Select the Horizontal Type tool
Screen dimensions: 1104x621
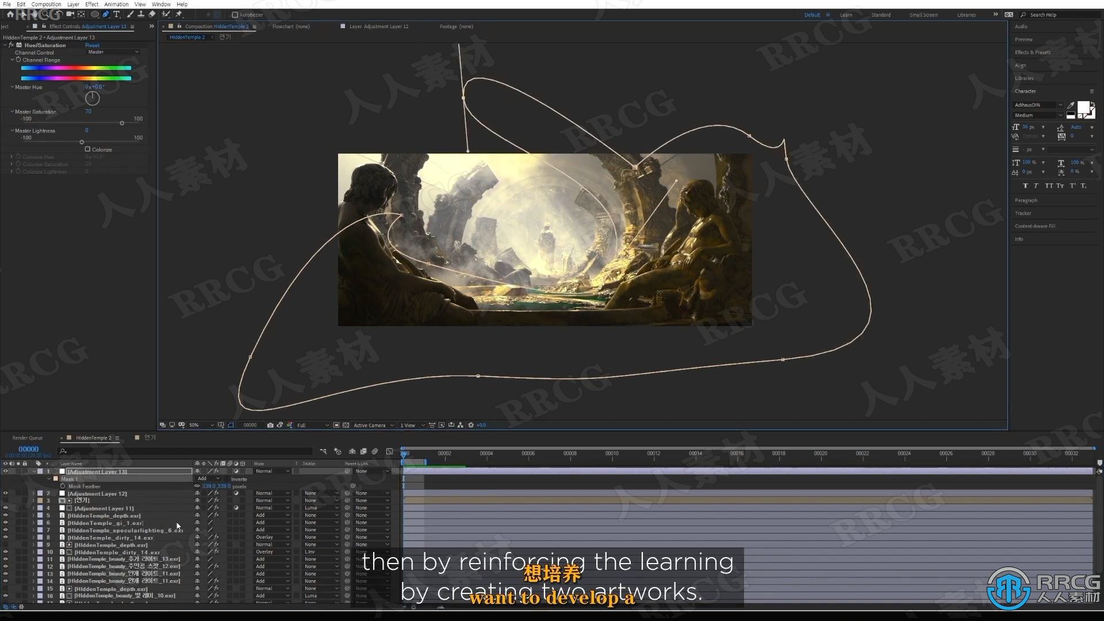(117, 14)
